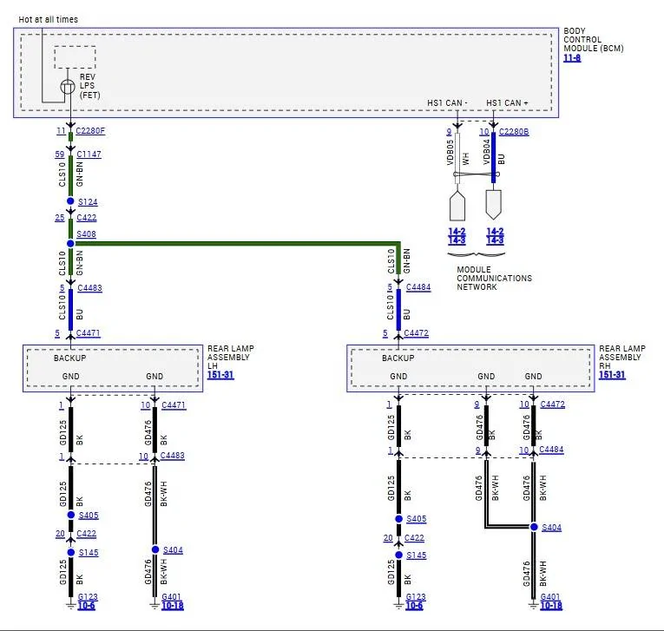The image size is (664, 631).
Task: Open splice link S408
Action: [86, 234]
